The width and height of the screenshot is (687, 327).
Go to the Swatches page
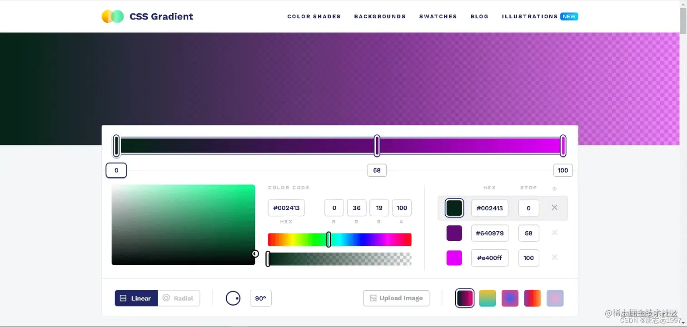click(x=438, y=16)
